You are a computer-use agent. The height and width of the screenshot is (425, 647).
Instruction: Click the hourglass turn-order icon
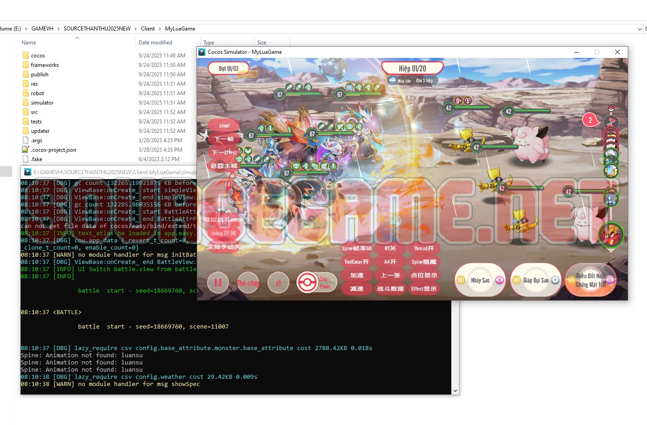point(611,122)
